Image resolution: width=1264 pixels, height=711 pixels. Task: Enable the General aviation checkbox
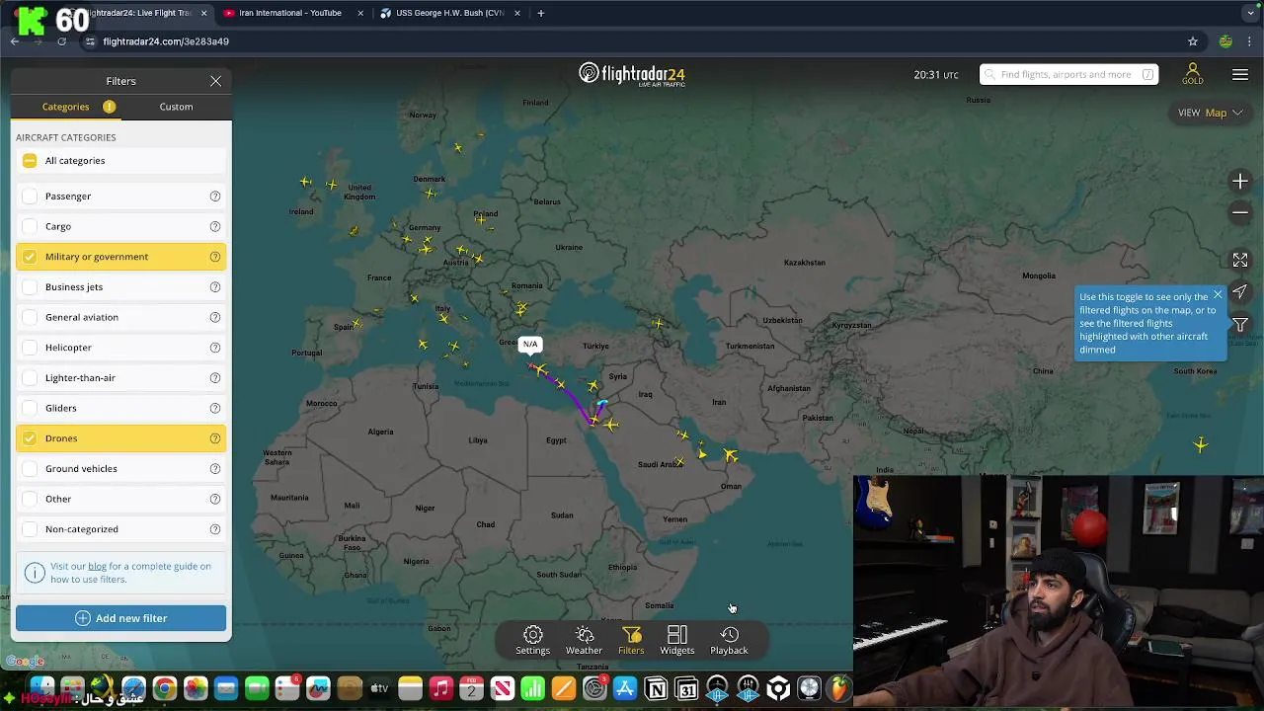(30, 317)
